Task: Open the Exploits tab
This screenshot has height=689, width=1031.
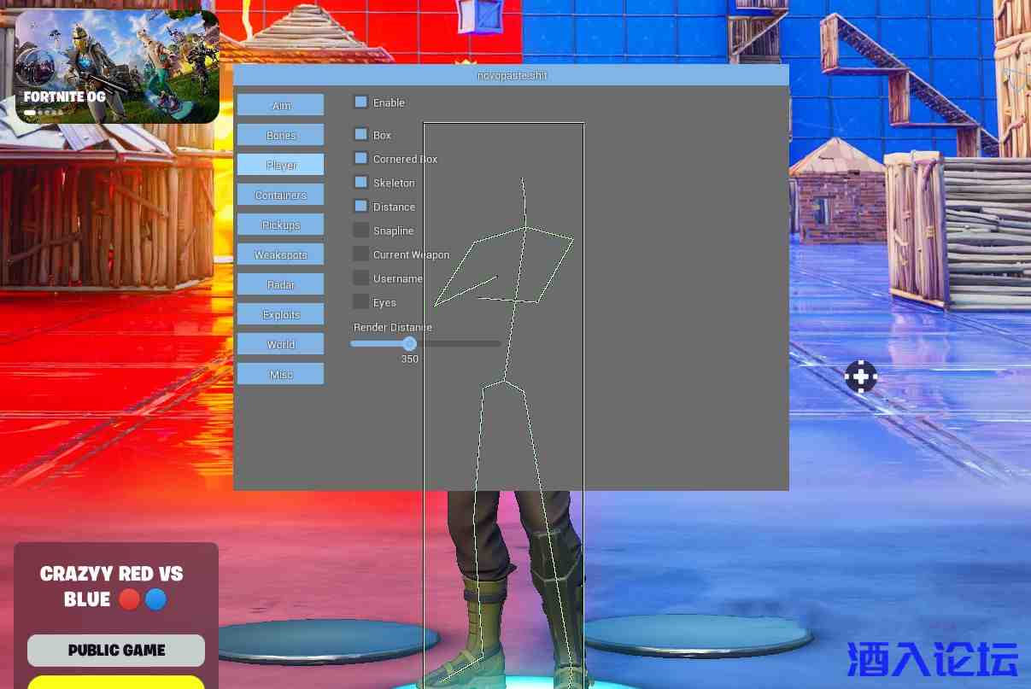Action: [x=280, y=314]
